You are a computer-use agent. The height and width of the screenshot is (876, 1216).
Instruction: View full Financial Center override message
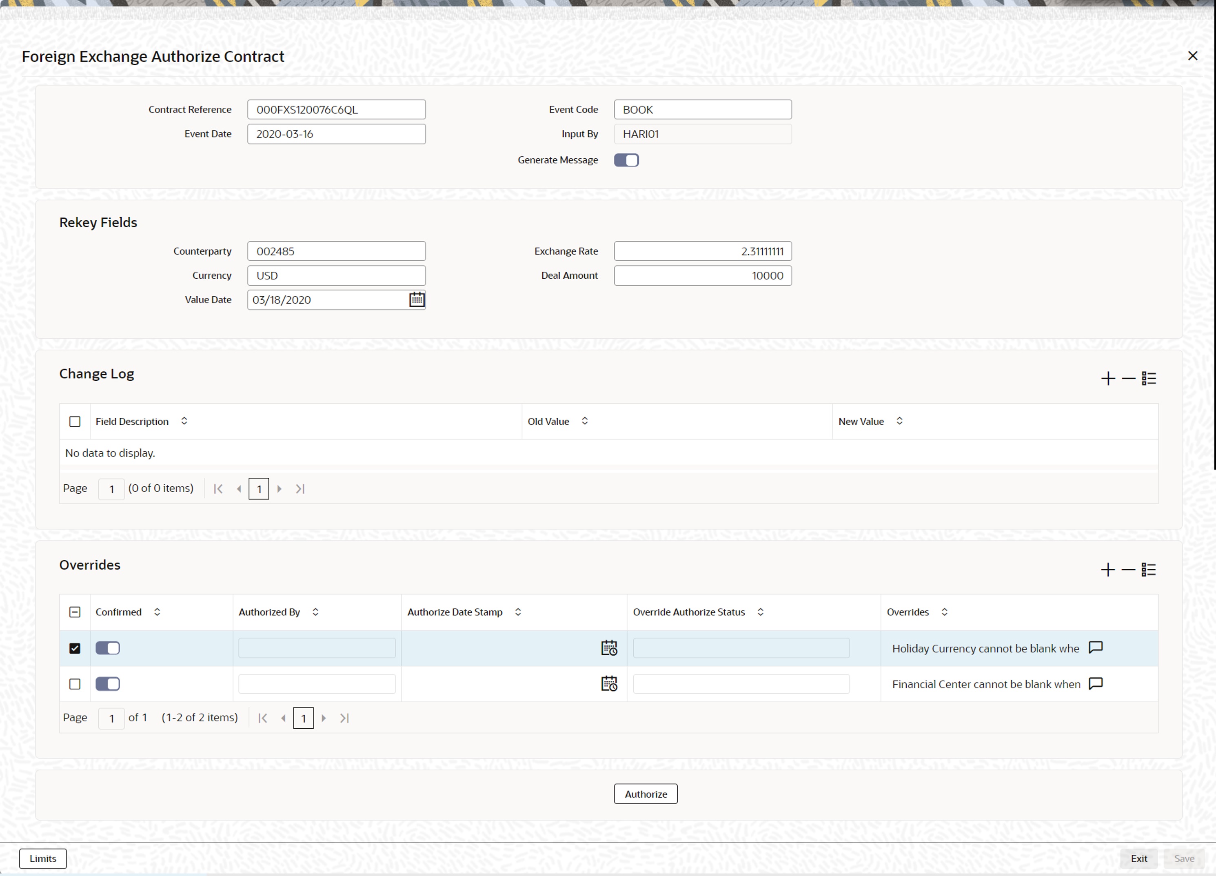(1095, 684)
